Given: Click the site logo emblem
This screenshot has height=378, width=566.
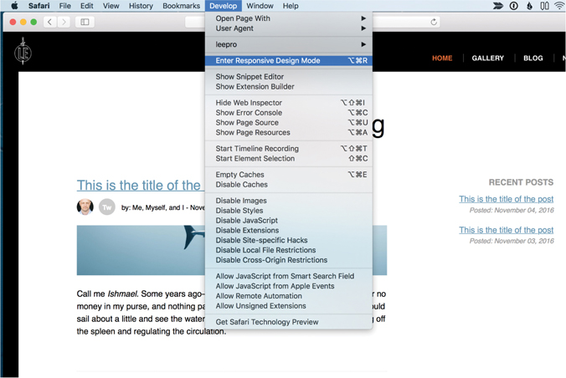Looking at the screenshot, I should [23, 52].
